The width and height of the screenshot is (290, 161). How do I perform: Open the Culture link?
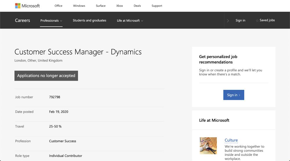tap(231, 140)
